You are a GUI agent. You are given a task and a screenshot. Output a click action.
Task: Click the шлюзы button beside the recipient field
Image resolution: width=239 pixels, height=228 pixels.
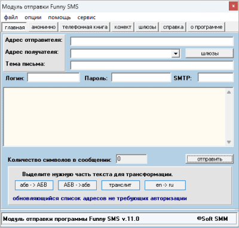[x=210, y=53]
